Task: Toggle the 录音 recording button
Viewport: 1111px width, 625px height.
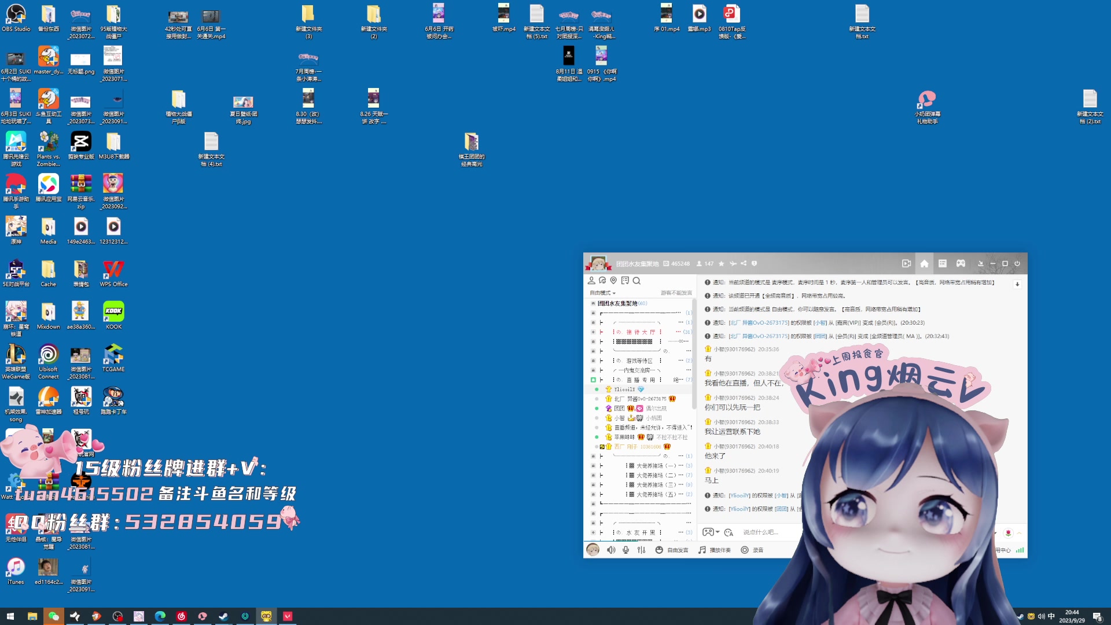Action: coord(752,550)
